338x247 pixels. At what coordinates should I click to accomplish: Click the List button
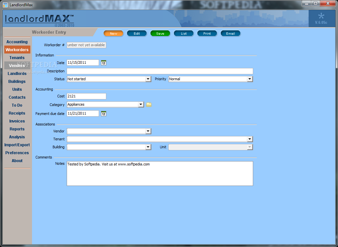(x=184, y=33)
